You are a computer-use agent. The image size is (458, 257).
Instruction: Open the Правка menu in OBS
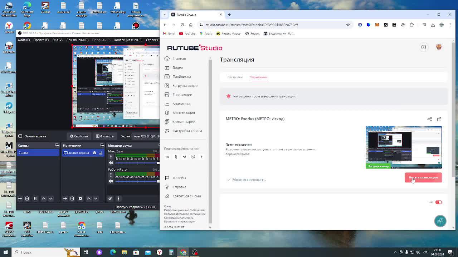pos(41,40)
